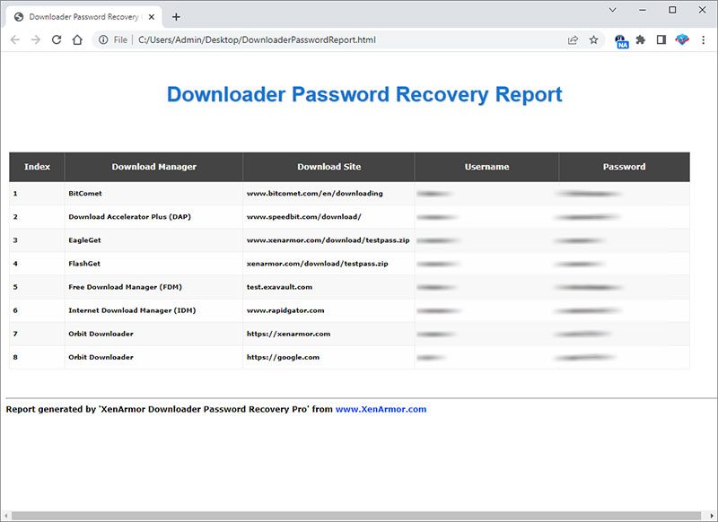Click the Password column header
Viewport: 718px width, 522px height.
[x=624, y=167]
